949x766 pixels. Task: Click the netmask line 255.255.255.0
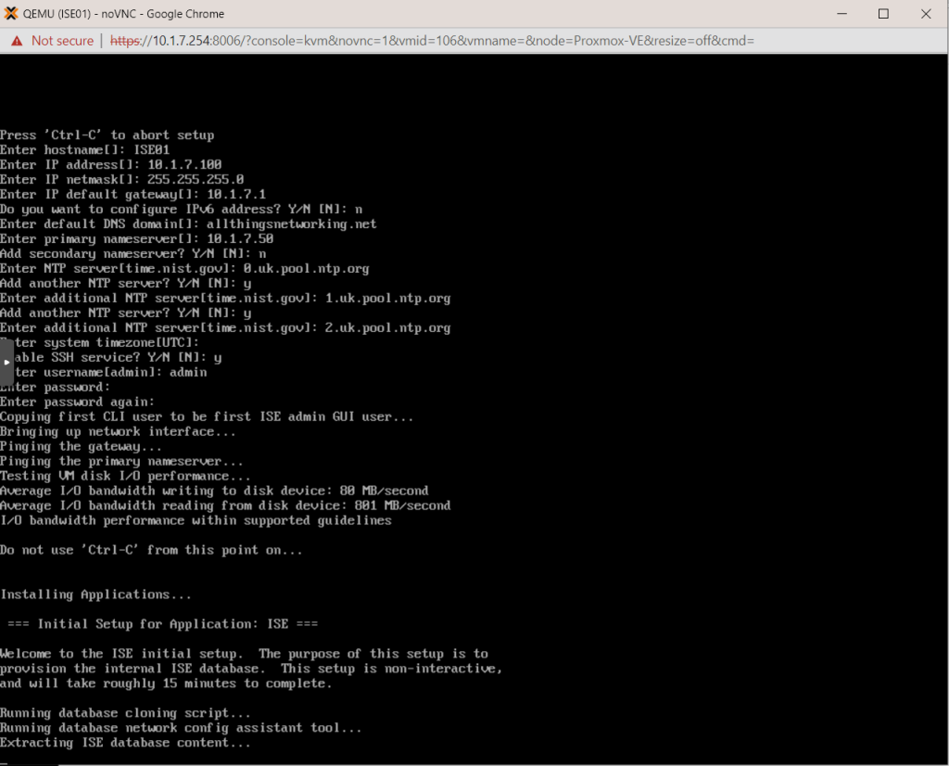(x=121, y=179)
